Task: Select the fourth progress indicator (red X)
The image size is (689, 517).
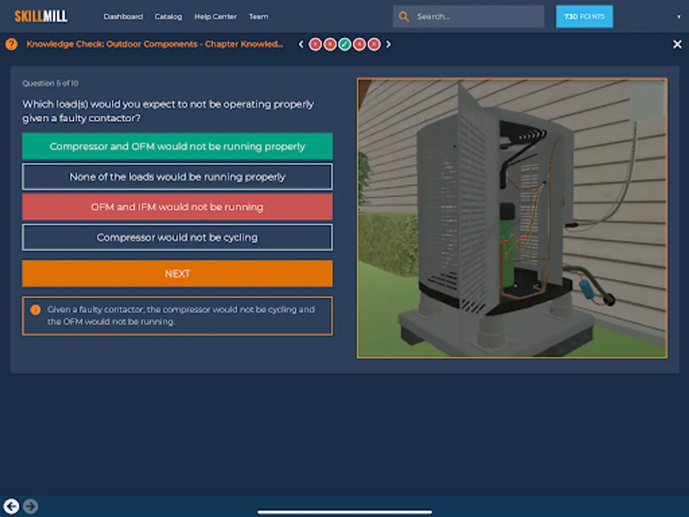Action: [359, 44]
